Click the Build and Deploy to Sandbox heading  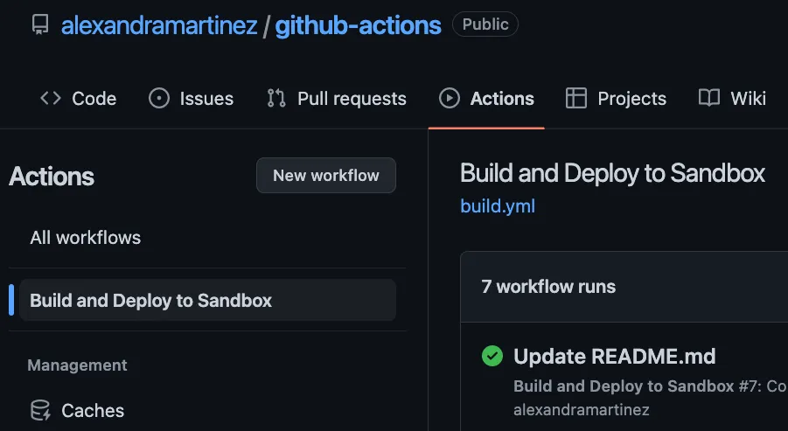click(612, 173)
